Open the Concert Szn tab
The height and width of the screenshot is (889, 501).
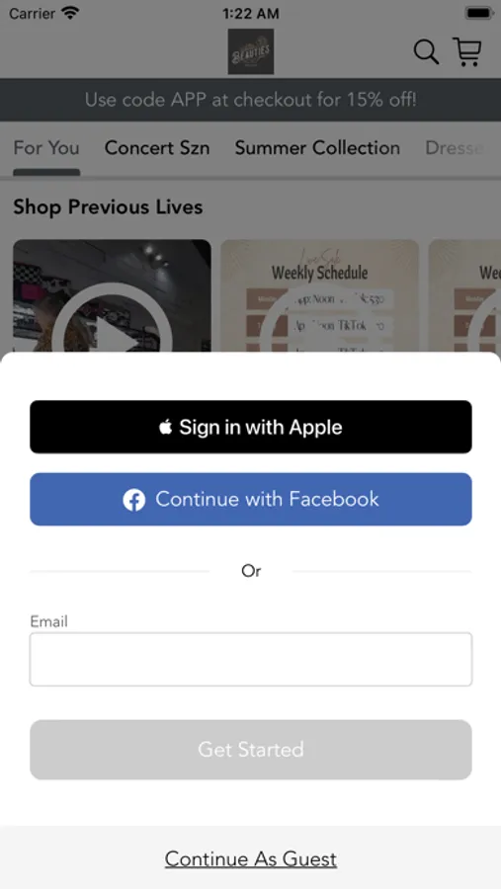pos(157,147)
